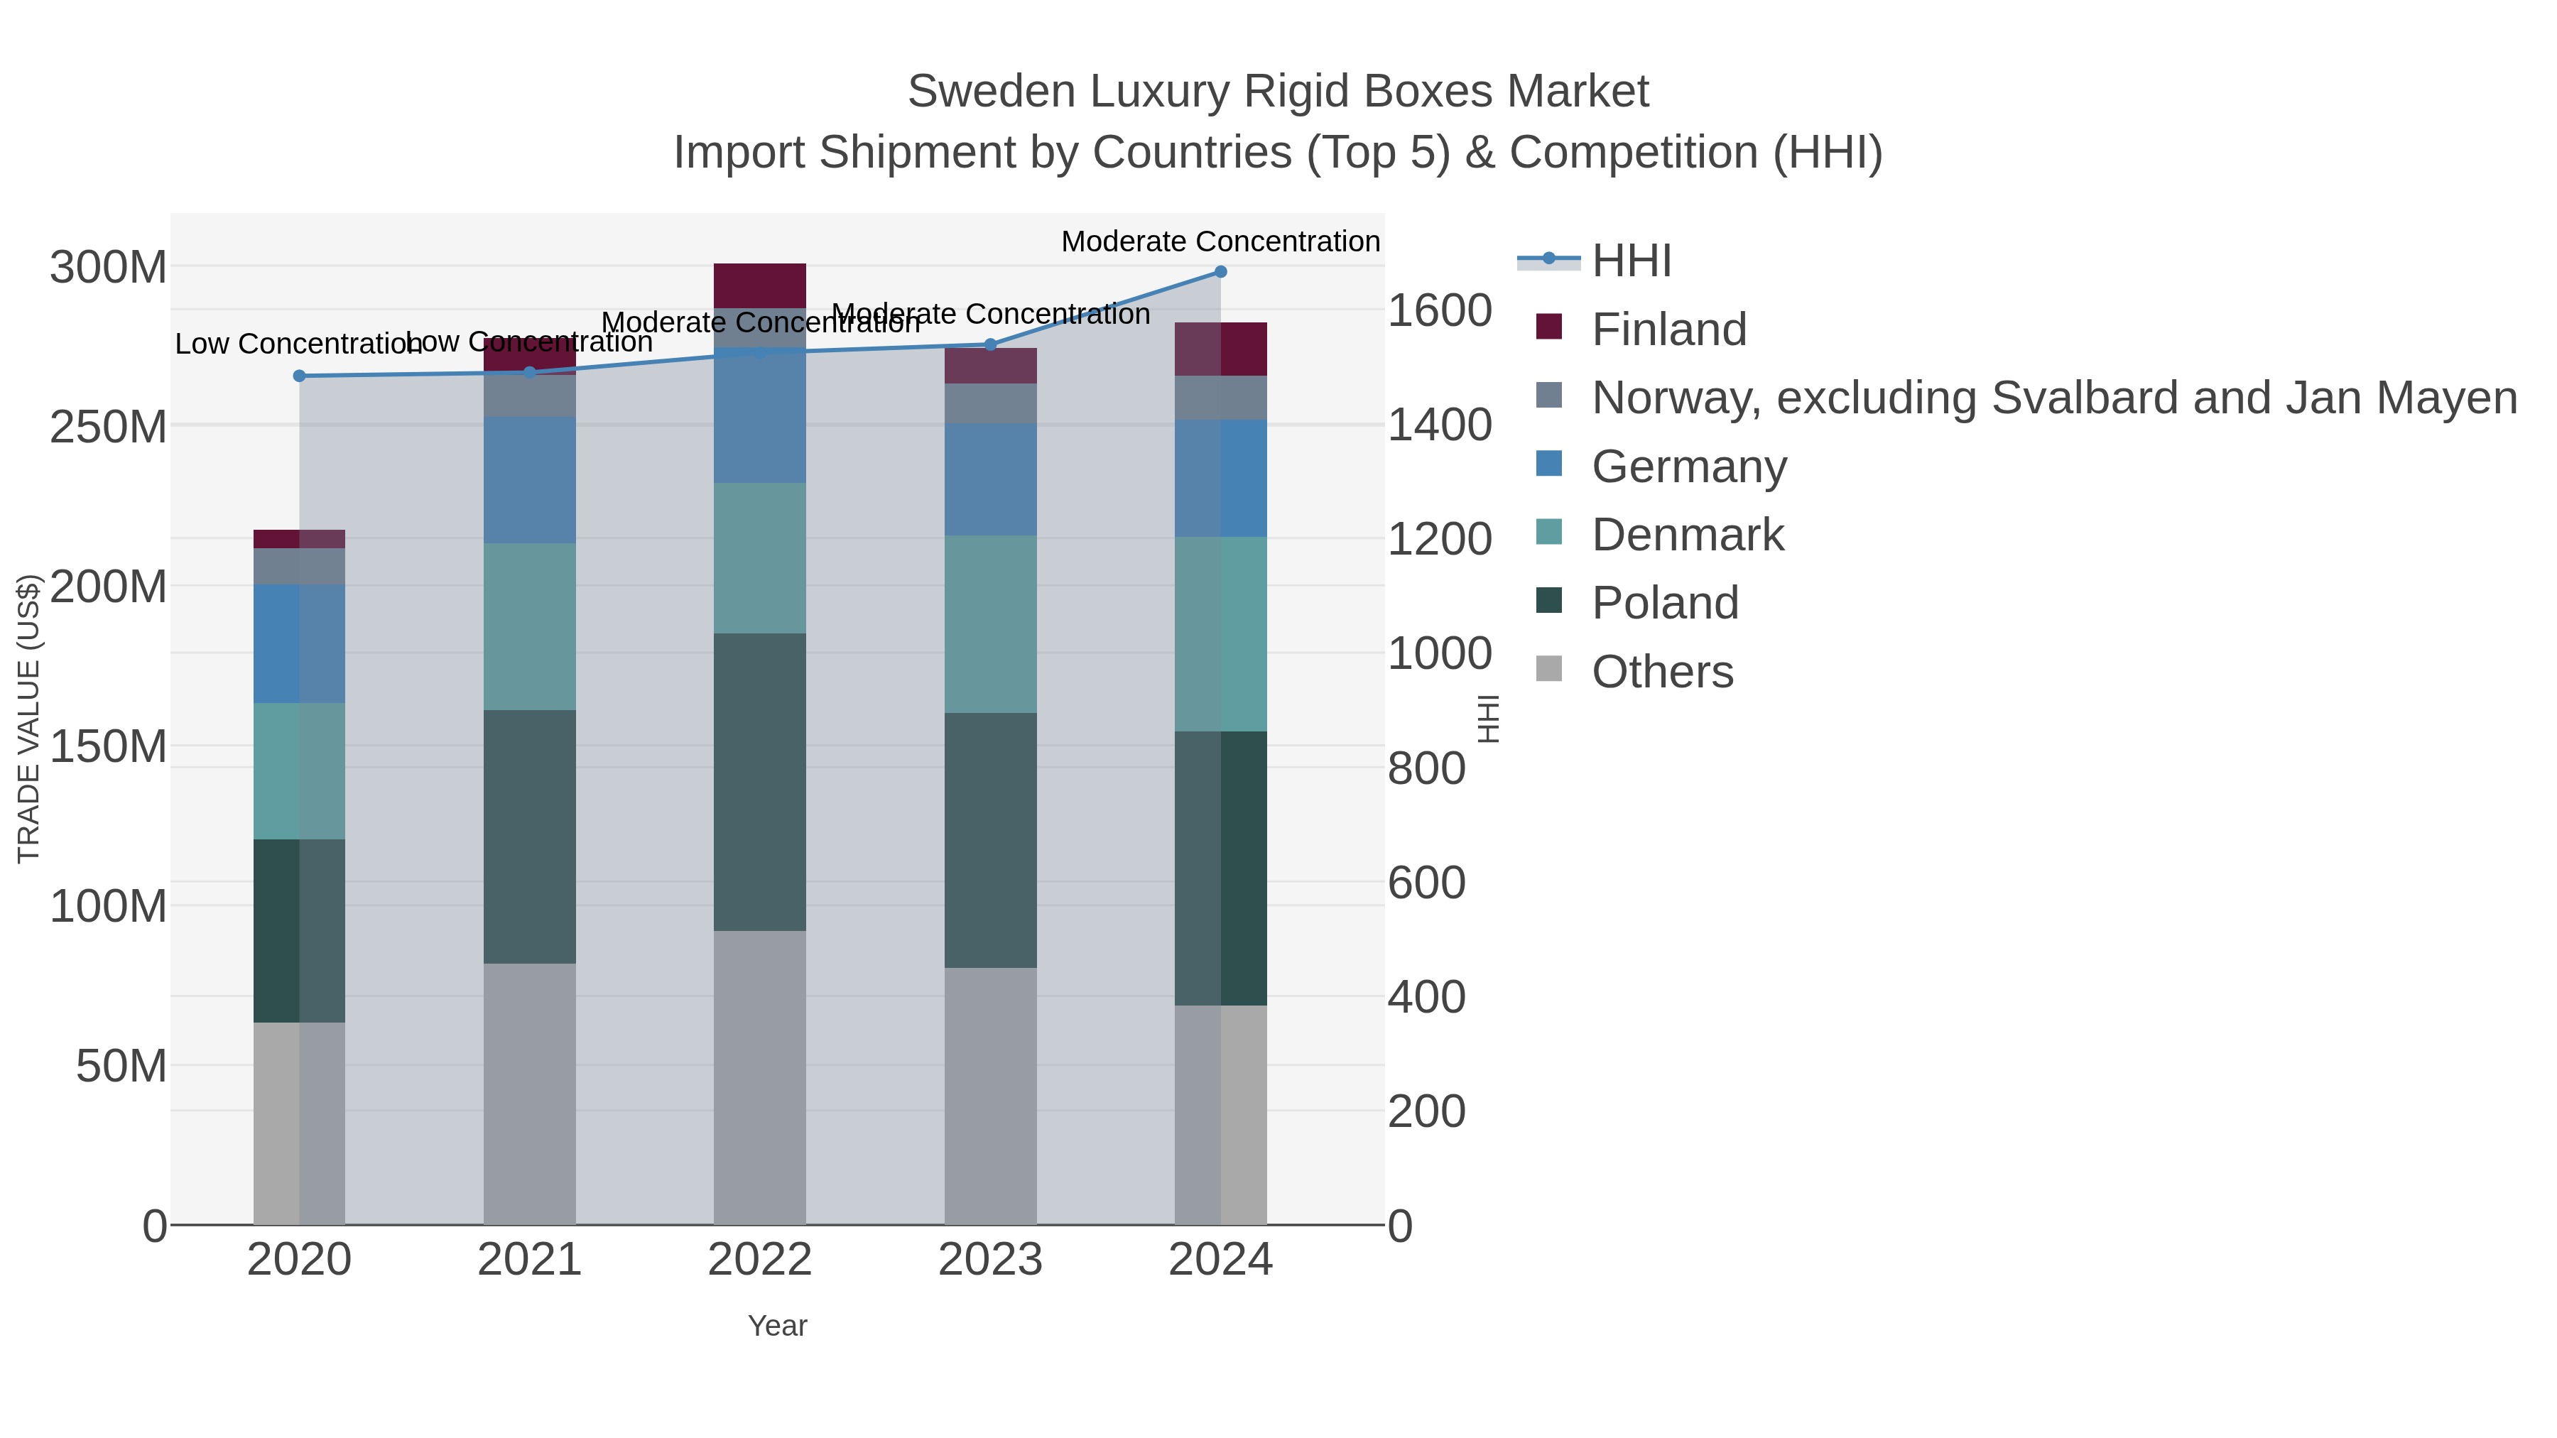
Task: Toggle the Norway legend entry
Action: click(x=2026, y=397)
